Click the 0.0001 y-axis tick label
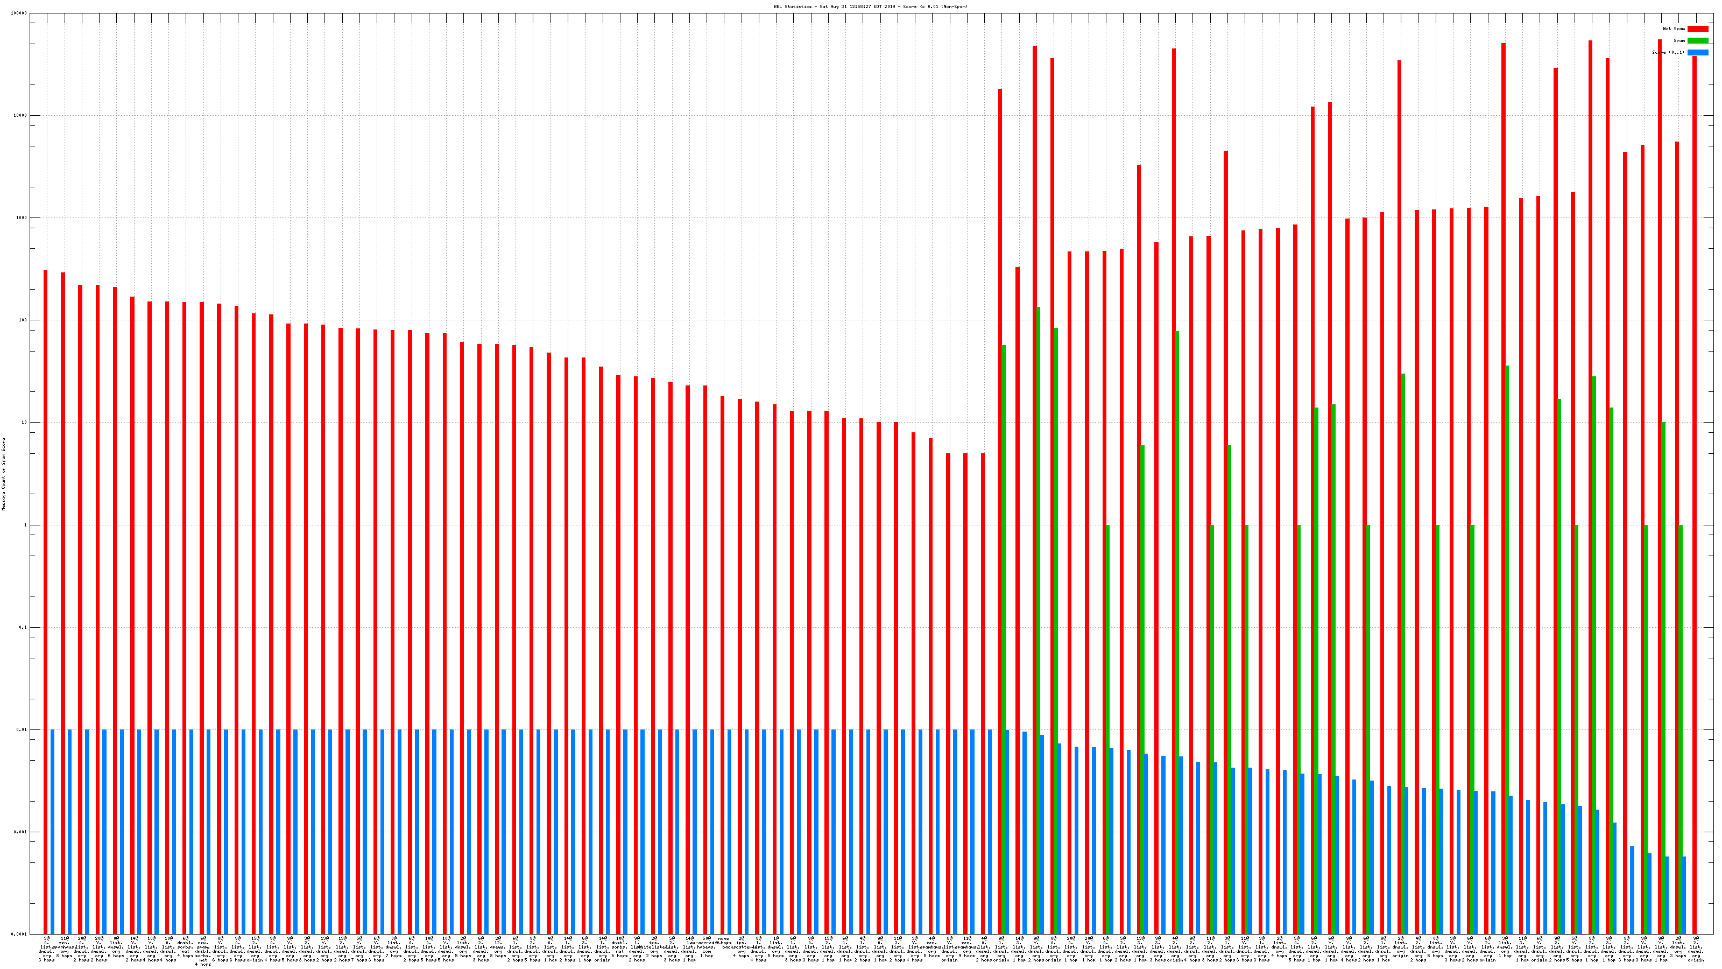This screenshot has width=1722, height=969. 20,933
